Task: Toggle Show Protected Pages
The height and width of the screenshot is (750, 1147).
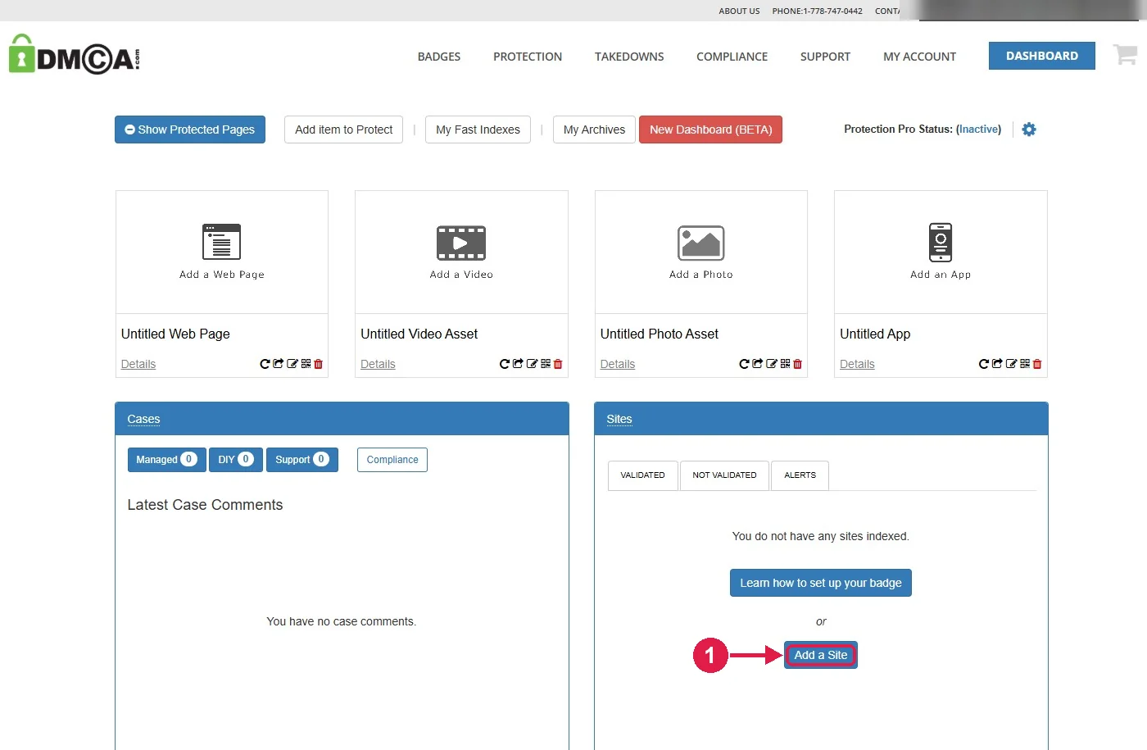Action: [190, 130]
